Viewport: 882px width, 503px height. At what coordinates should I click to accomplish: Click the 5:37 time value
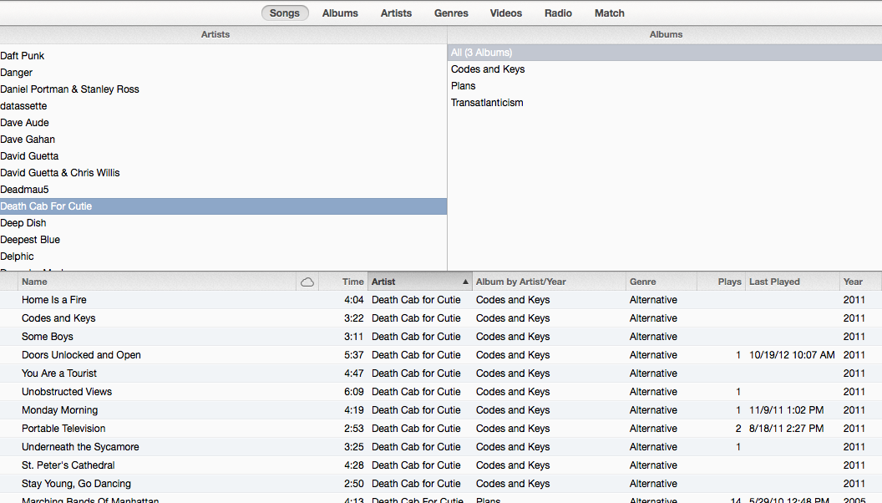click(x=354, y=355)
